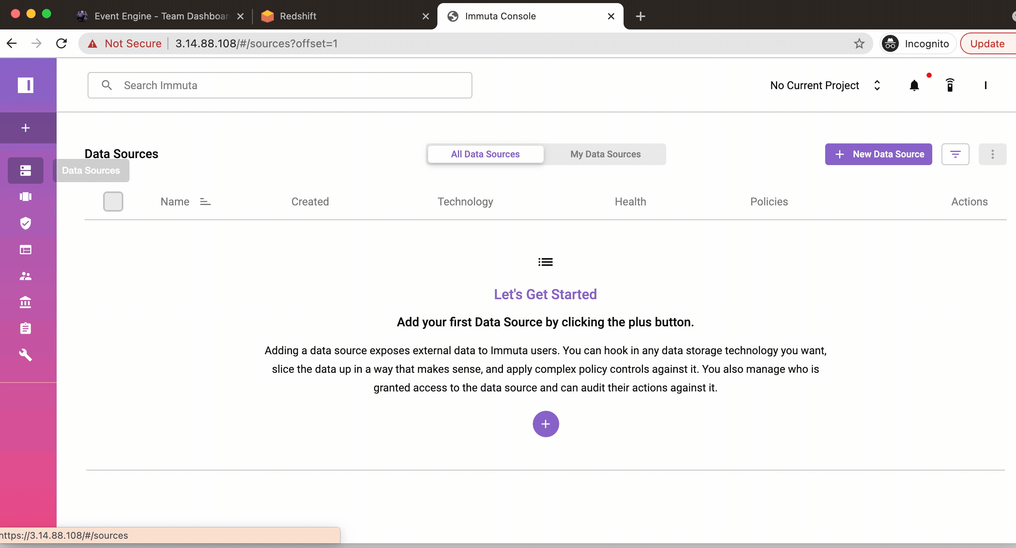This screenshot has width=1016, height=548.
Task: Close the Event Engine browser tab
Action: point(240,16)
